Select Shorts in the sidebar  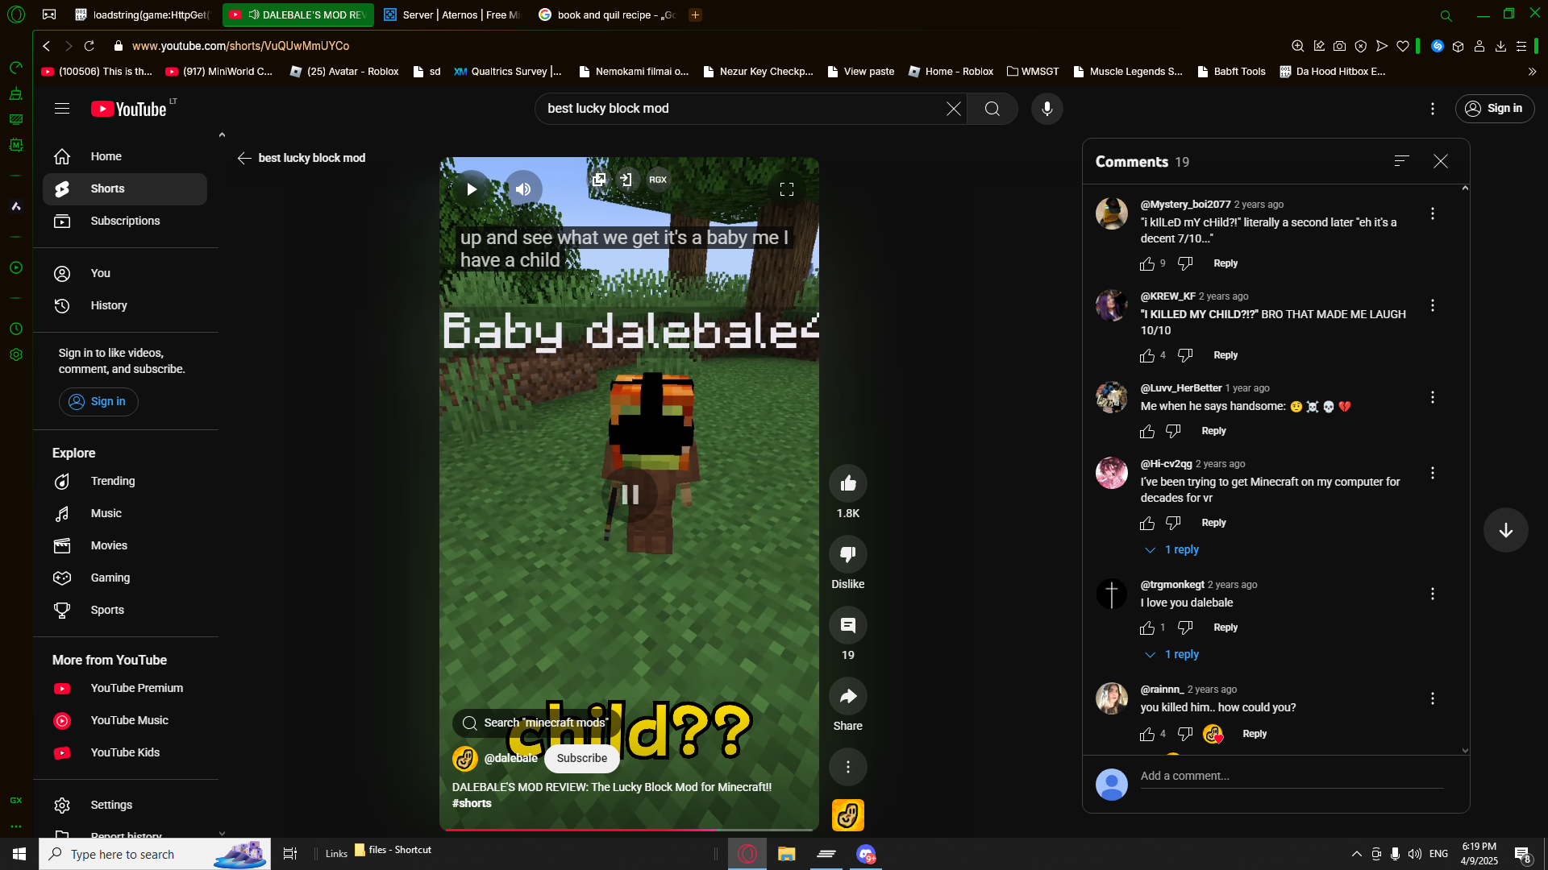point(125,188)
